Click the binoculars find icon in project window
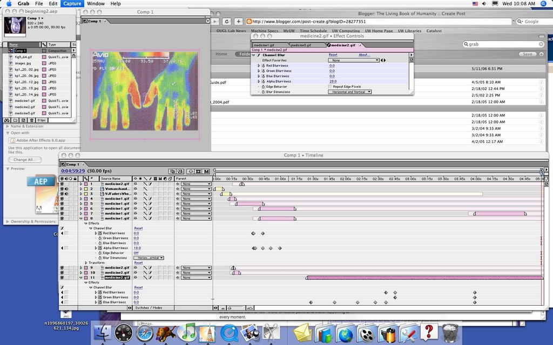Image resolution: width=553 pixels, height=345 pixels. [x=6, y=120]
